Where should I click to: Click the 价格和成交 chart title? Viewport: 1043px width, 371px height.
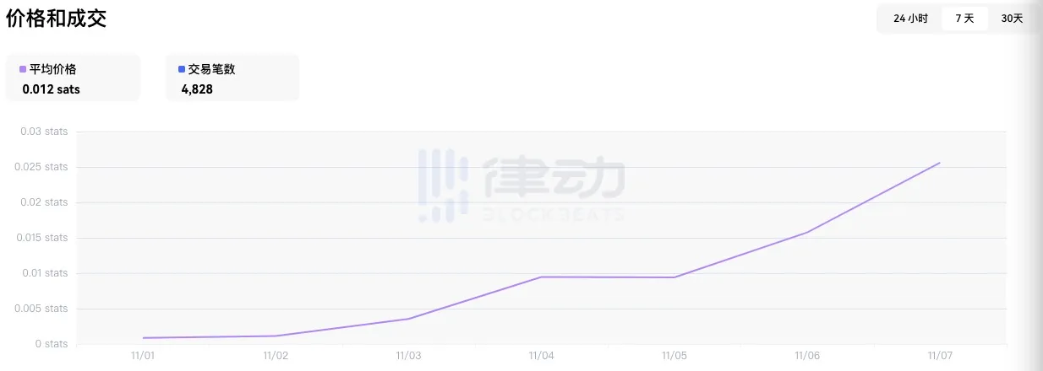(57, 19)
